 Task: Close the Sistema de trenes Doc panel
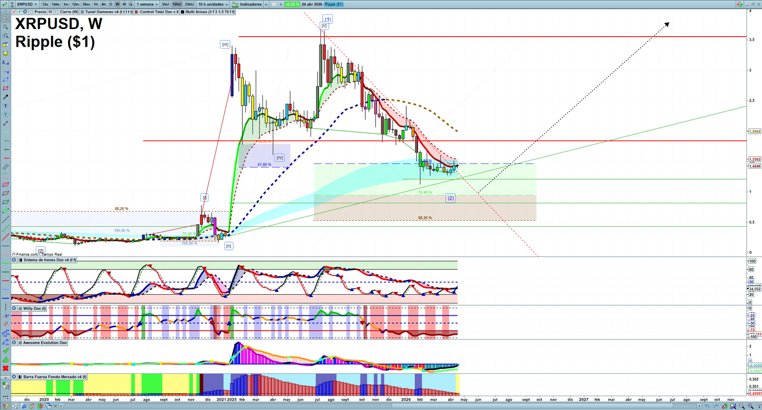coord(14,260)
